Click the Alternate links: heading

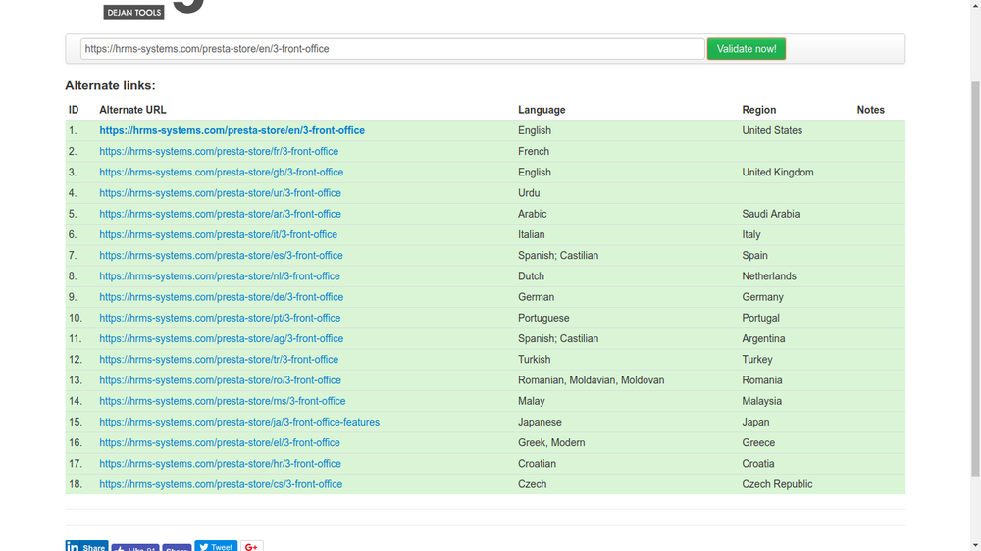[110, 85]
